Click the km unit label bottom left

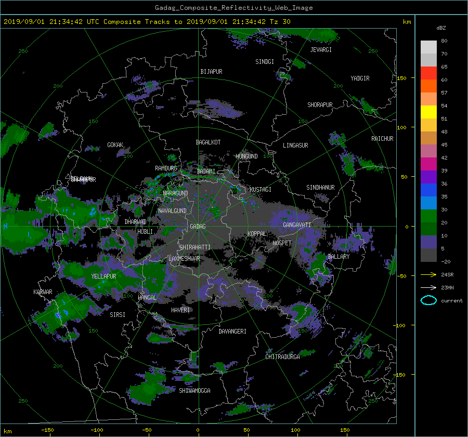point(7,431)
